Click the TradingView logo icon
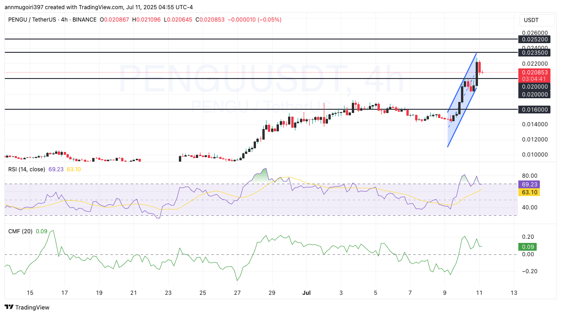The width and height of the screenshot is (561, 315). click(10, 307)
